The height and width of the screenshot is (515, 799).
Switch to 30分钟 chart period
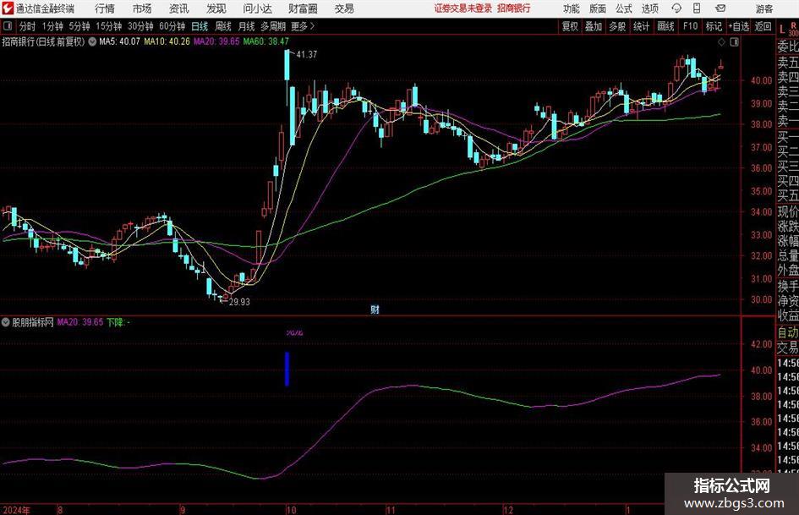point(140,26)
